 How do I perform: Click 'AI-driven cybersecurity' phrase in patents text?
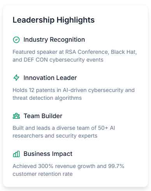(93, 90)
